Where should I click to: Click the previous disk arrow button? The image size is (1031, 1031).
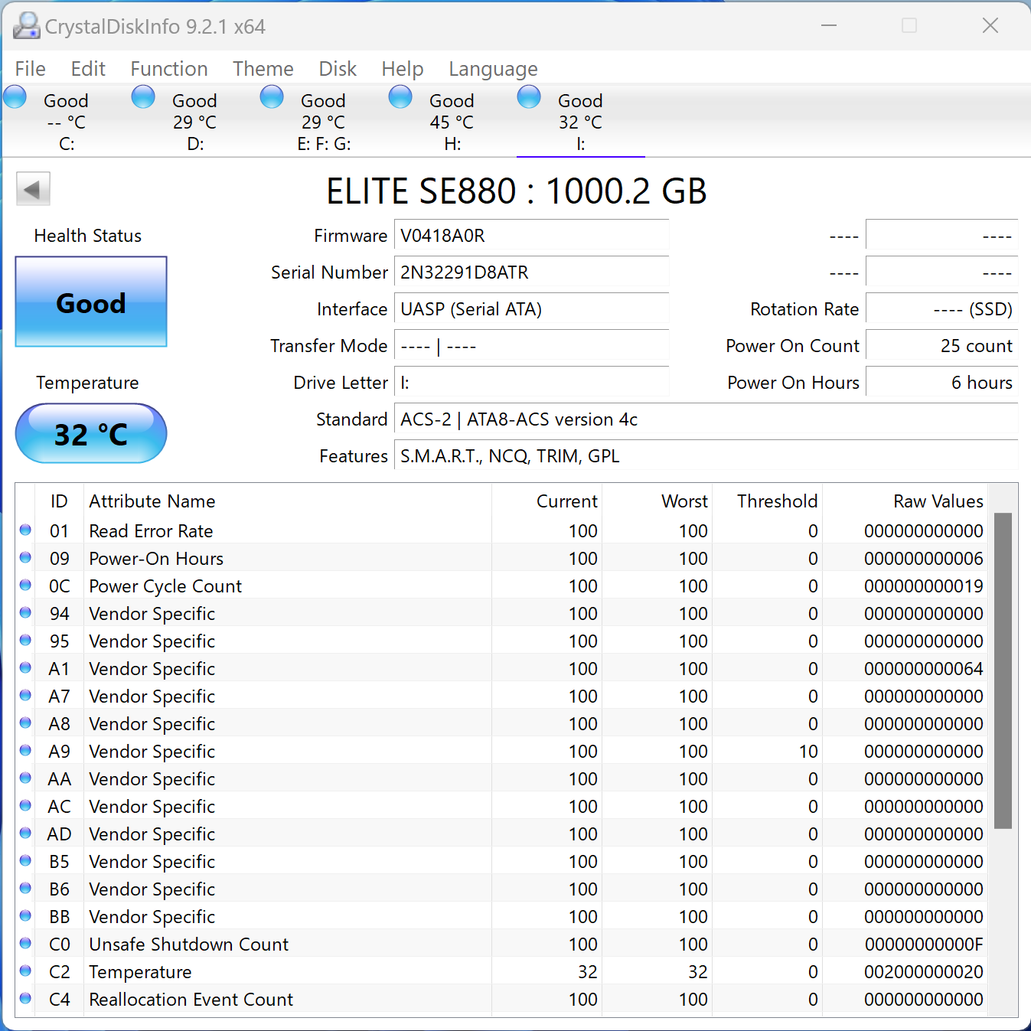point(33,189)
